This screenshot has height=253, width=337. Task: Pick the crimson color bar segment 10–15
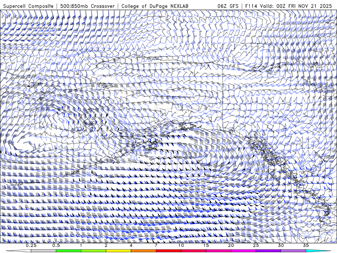(193, 251)
